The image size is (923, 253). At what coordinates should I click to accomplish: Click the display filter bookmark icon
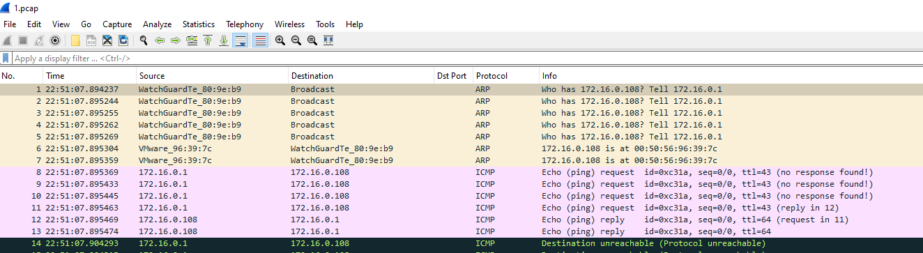click(x=6, y=59)
